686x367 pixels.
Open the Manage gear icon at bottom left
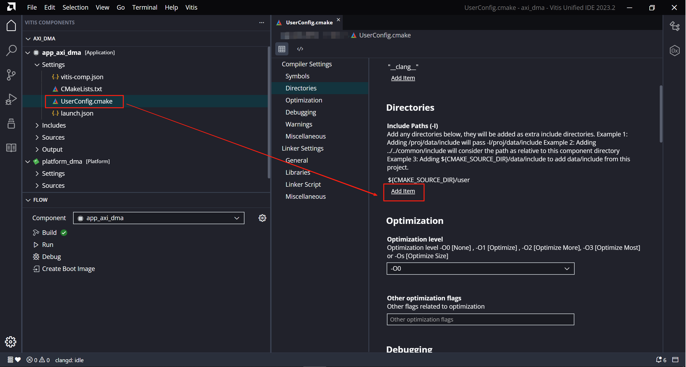tap(11, 342)
